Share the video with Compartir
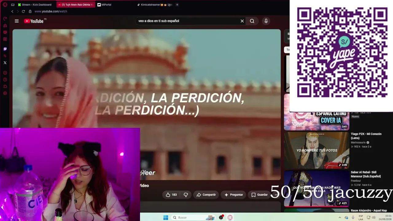The width and height of the screenshot is (393, 221). [x=206, y=195]
